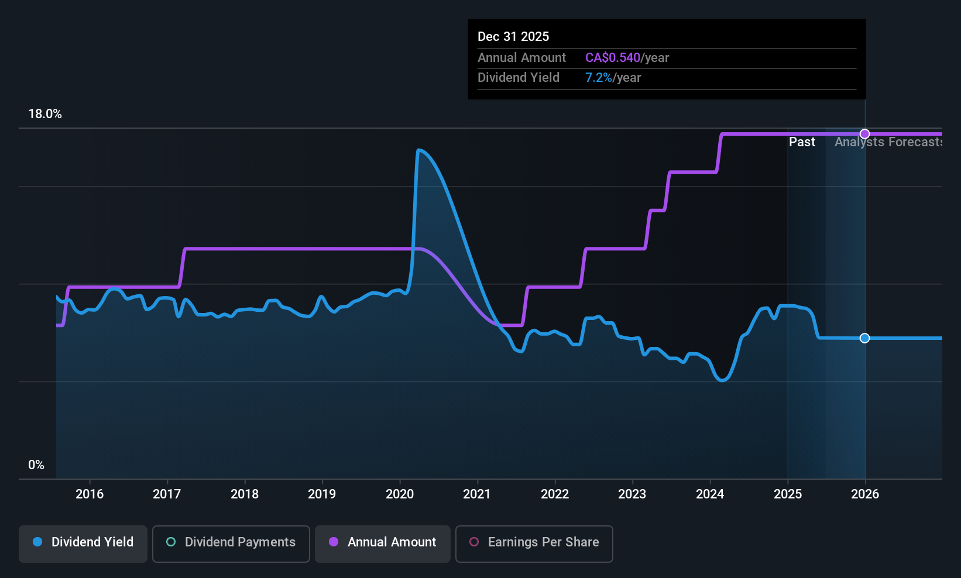This screenshot has width=961, height=578.
Task: Click the 18.0% axis label
Action: coord(45,114)
